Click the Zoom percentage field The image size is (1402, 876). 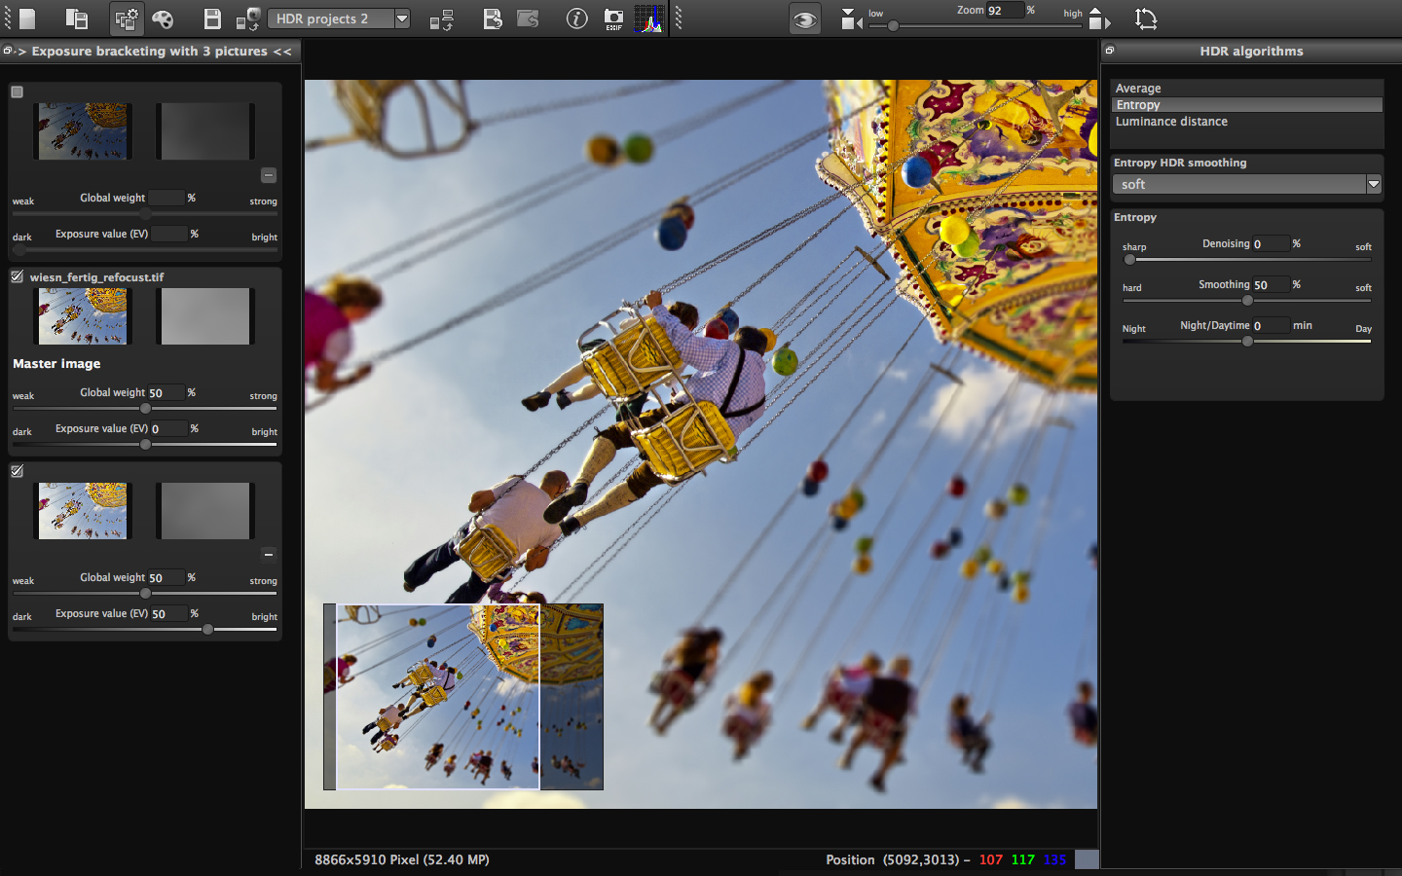coord(1004,10)
